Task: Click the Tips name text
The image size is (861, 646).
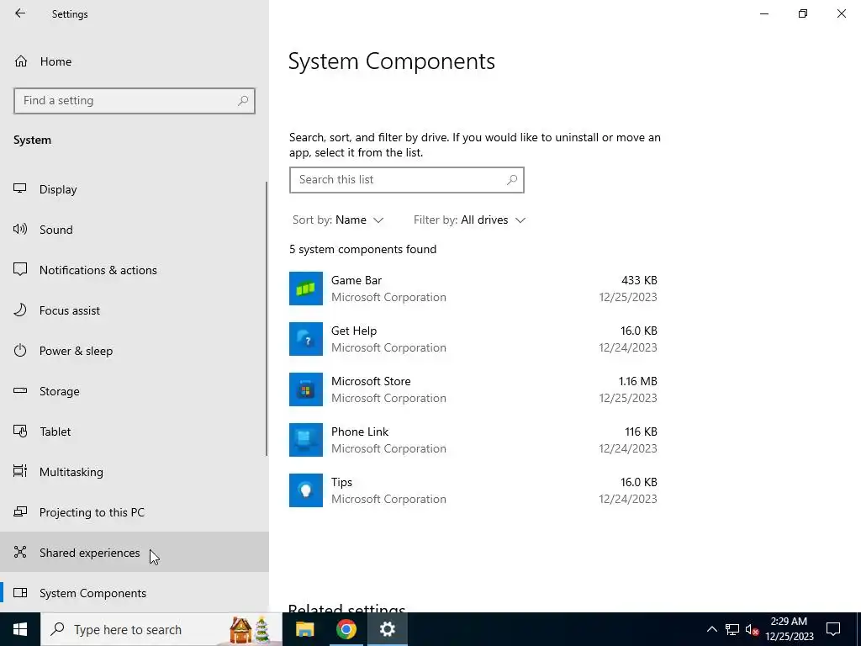Action: click(x=341, y=482)
